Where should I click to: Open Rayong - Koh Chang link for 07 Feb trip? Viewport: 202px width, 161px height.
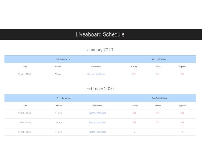[x=97, y=113]
